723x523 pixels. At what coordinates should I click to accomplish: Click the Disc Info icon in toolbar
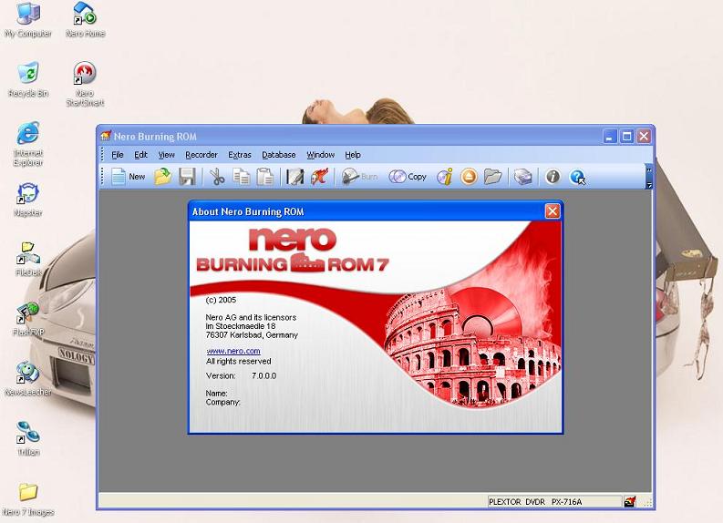444,177
